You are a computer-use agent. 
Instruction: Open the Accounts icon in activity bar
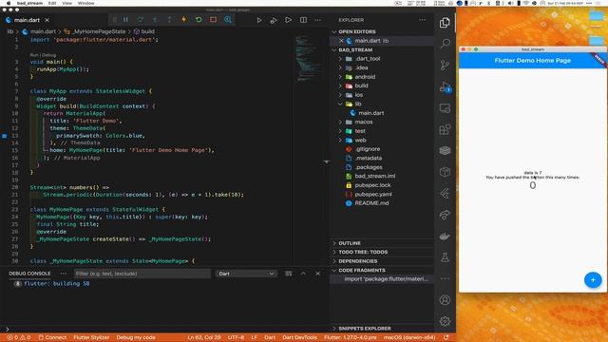click(x=445, y=300)
